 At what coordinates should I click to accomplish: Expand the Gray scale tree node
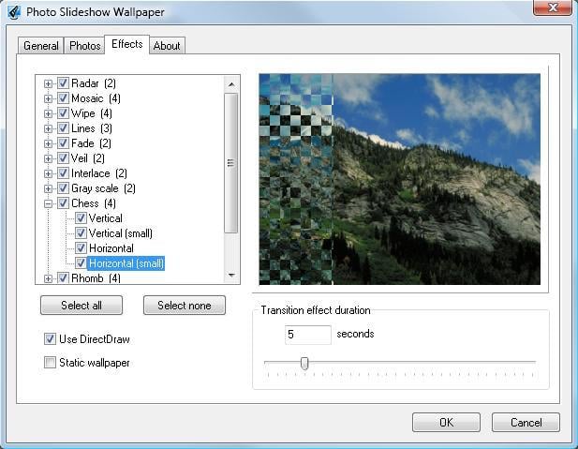click(x=49, y=188)
